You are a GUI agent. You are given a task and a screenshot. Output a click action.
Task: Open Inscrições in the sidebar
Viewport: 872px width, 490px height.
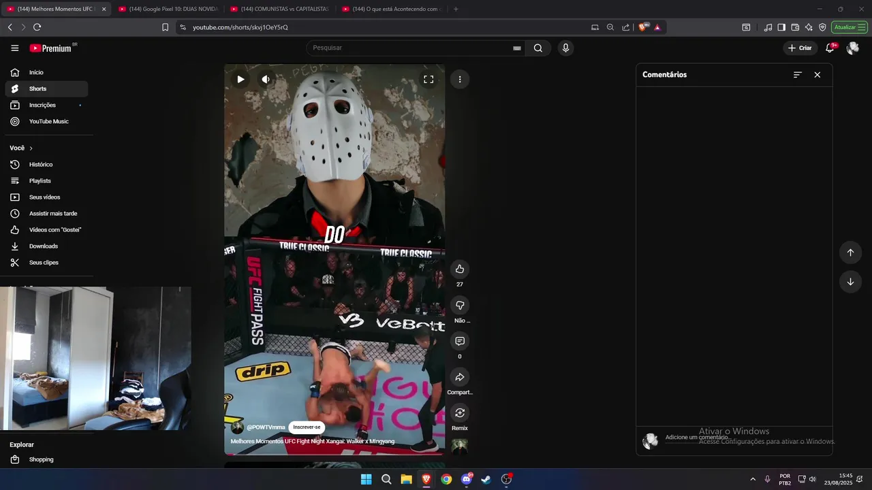point(46,105)
